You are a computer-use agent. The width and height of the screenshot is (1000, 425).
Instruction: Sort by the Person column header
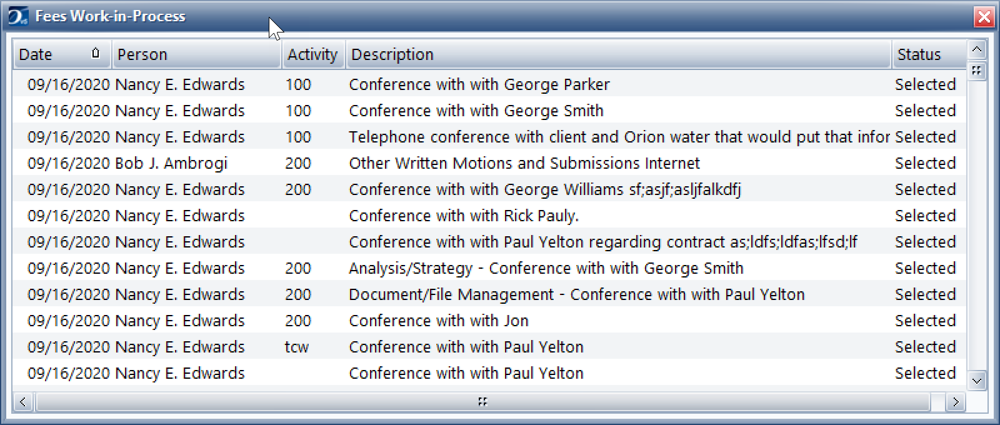197,54
